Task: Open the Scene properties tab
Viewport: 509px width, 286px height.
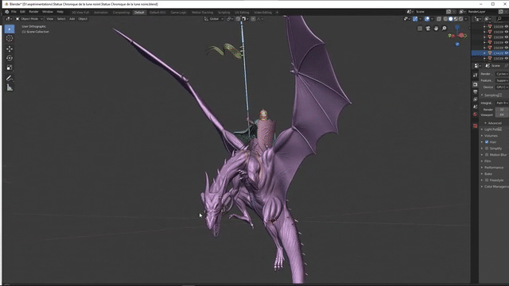Action: (x=476, y=106)
